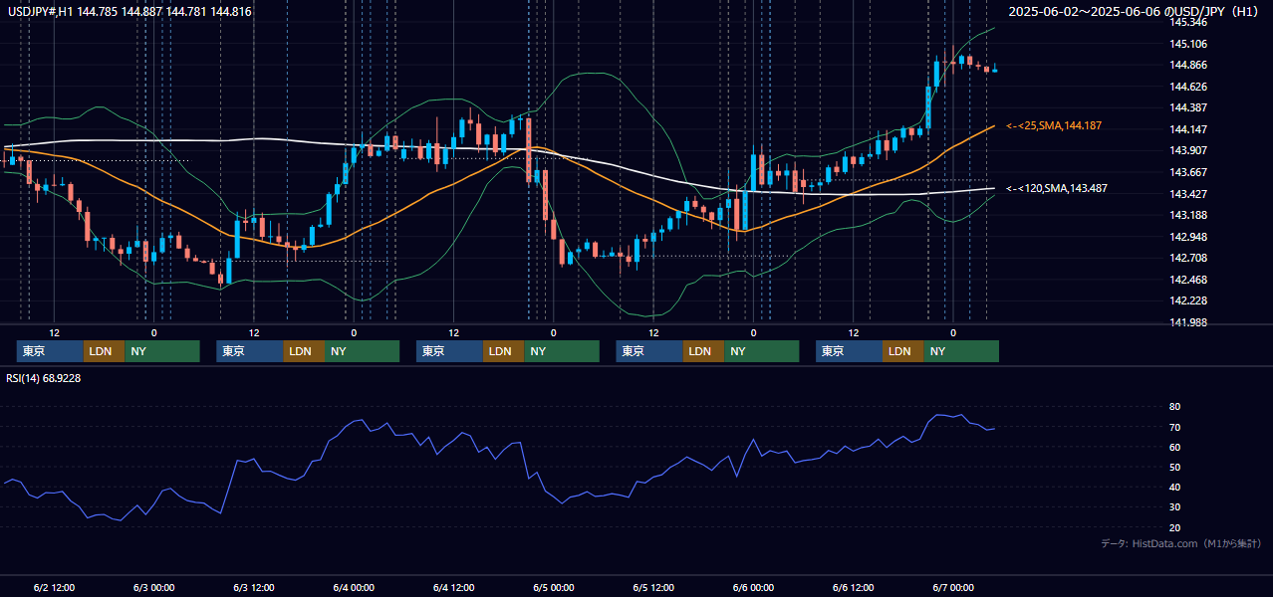Click the RSI scale value 80
Screen dimensions: 1273x597
click(x=1175, y=407)
